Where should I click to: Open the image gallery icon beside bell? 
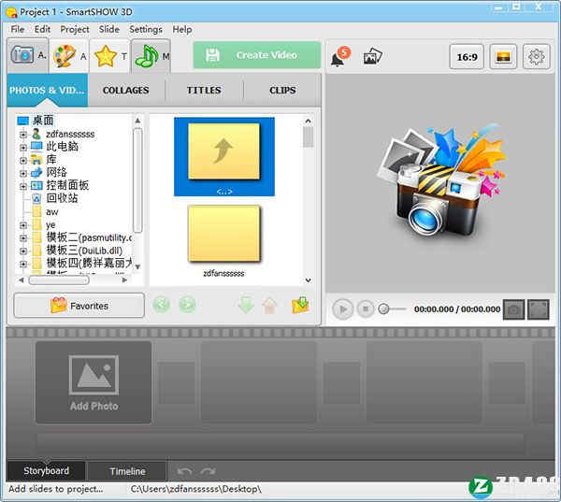click(x=373, y=56)
